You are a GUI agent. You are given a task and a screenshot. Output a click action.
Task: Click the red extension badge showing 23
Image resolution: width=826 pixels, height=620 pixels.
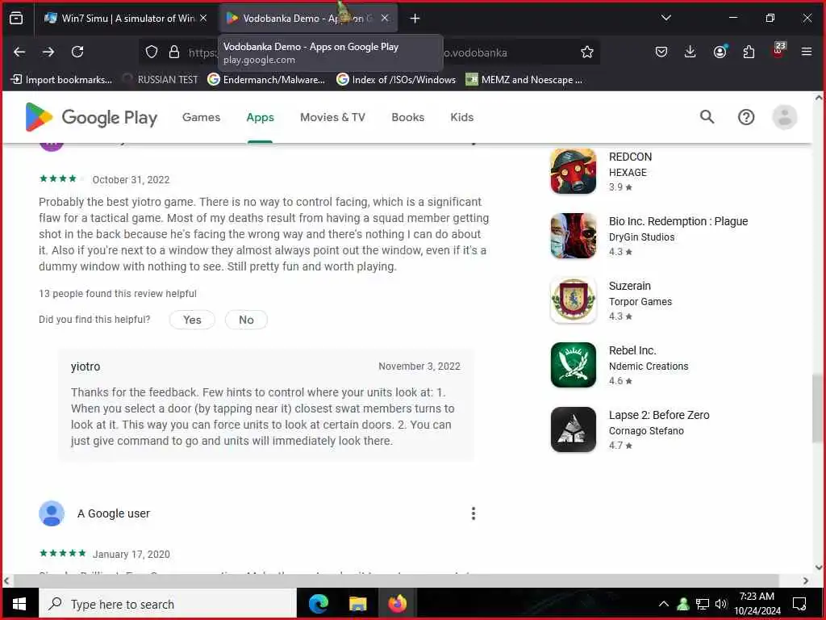pos(778,49)
